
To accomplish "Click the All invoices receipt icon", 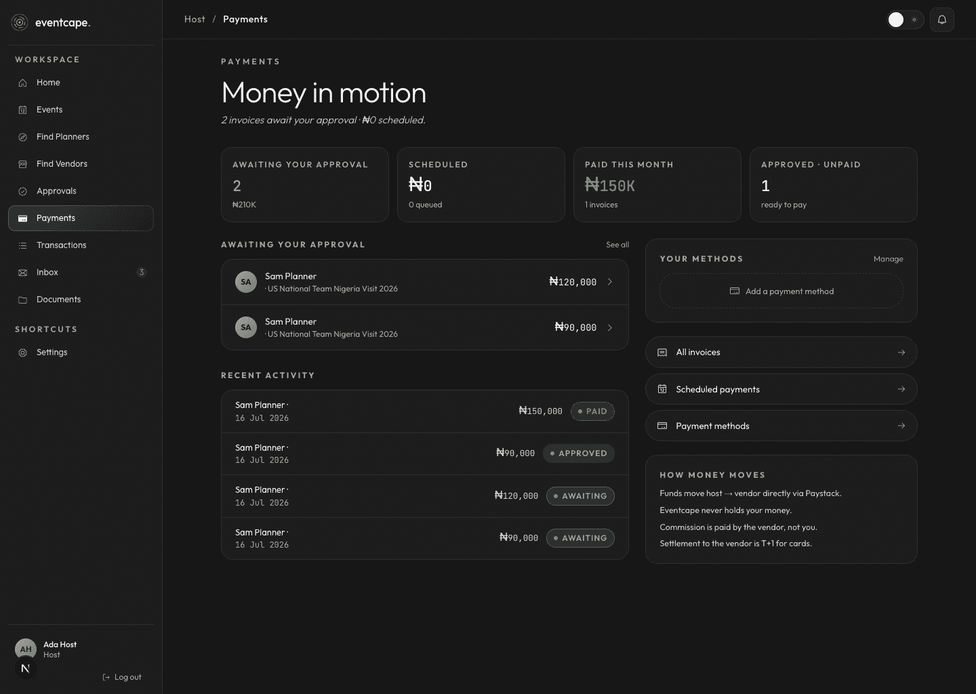I will (662, 352).
